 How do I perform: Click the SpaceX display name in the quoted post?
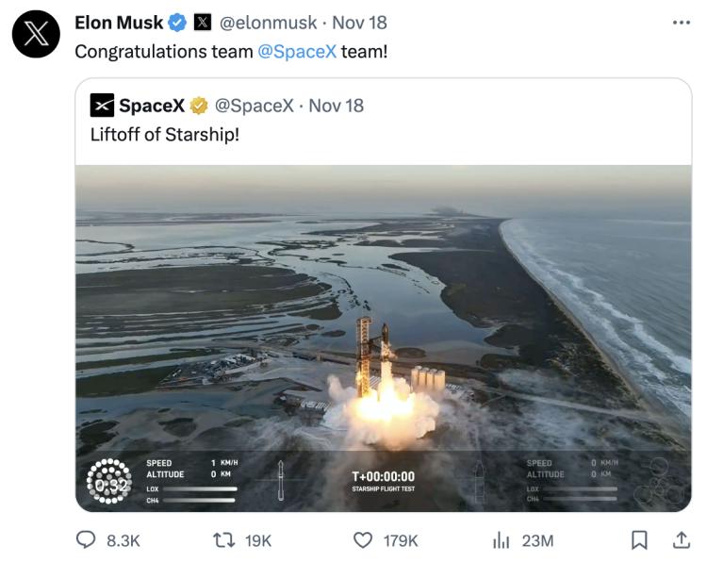[x=151, y=106]
